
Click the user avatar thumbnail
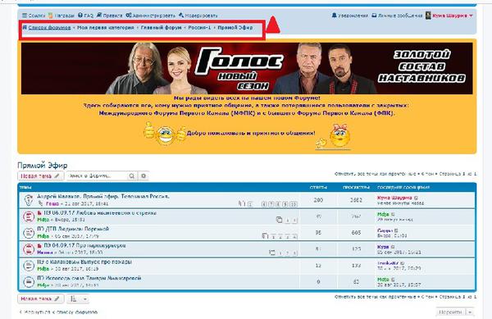pos(428,16)
